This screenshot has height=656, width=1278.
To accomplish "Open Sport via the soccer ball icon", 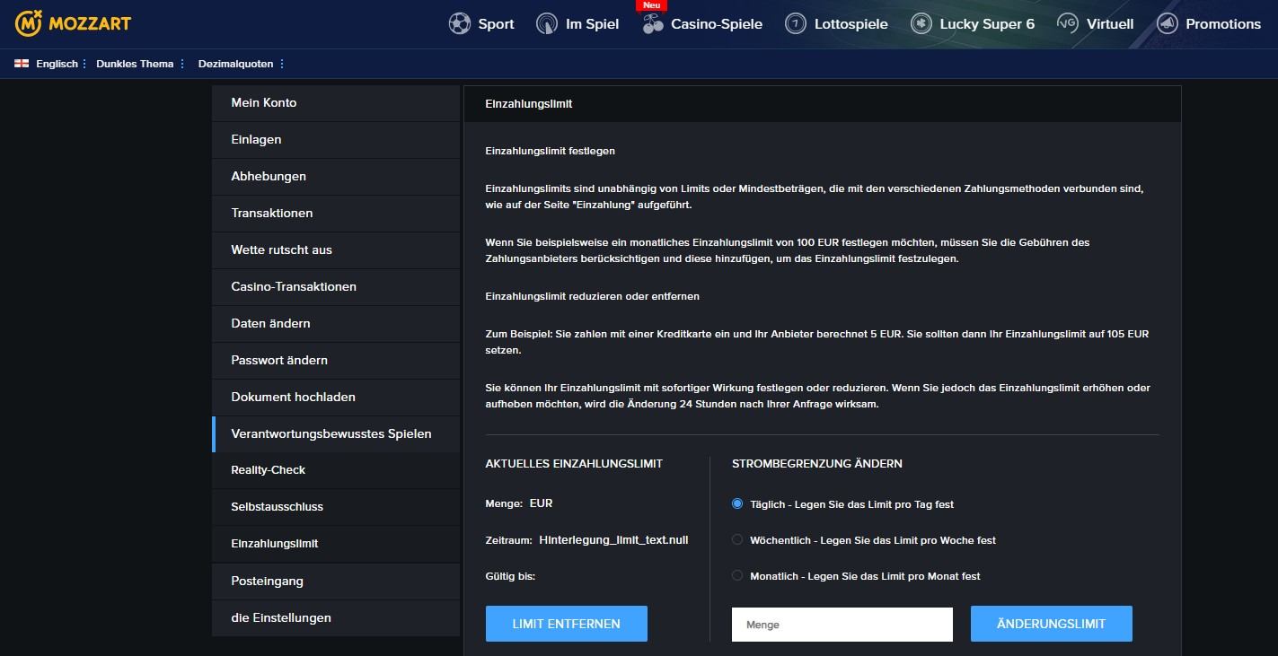I will [460, 24].
